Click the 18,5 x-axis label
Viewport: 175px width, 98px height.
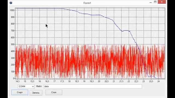pos(77,81)
